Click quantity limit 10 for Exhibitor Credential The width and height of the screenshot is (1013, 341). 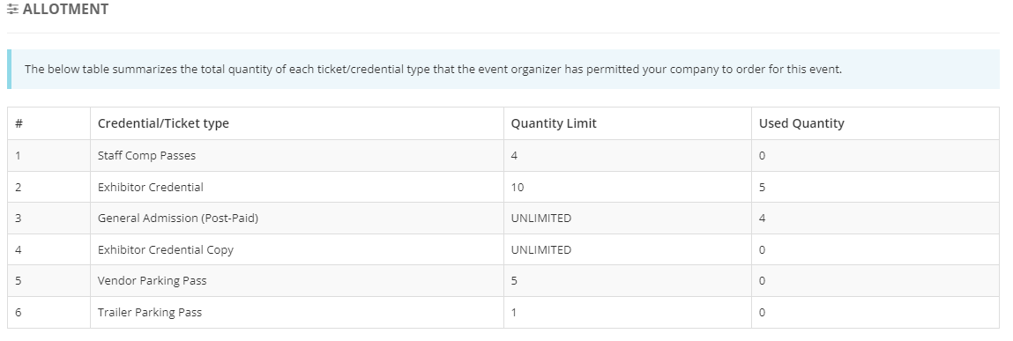point(518,188)
